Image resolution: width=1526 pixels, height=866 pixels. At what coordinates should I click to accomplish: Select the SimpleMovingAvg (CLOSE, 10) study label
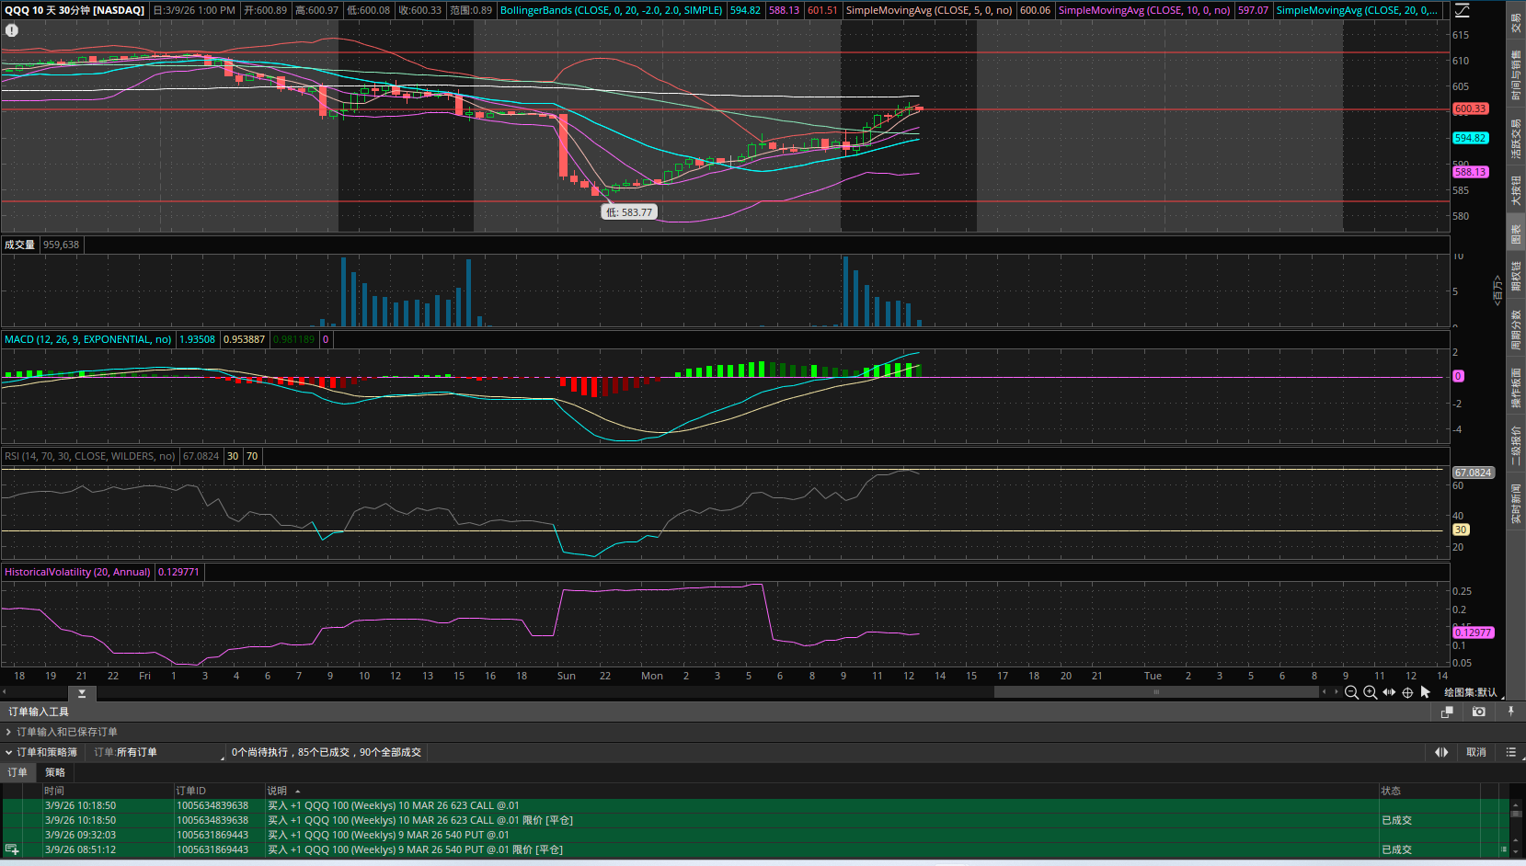1144,10
